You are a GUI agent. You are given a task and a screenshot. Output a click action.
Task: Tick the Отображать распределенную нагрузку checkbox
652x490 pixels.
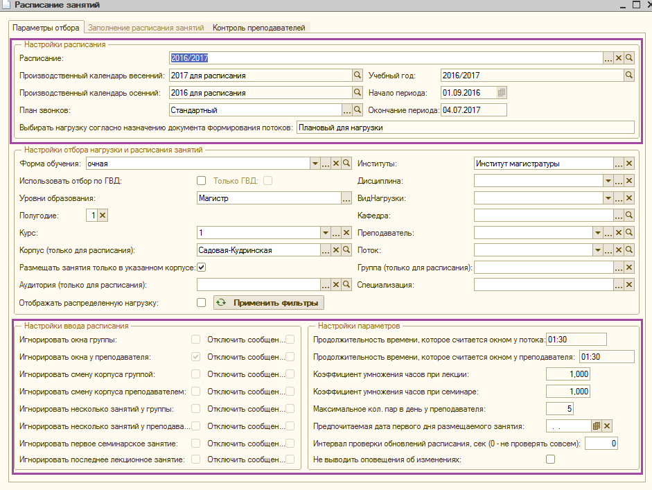(x=201, y=302)
